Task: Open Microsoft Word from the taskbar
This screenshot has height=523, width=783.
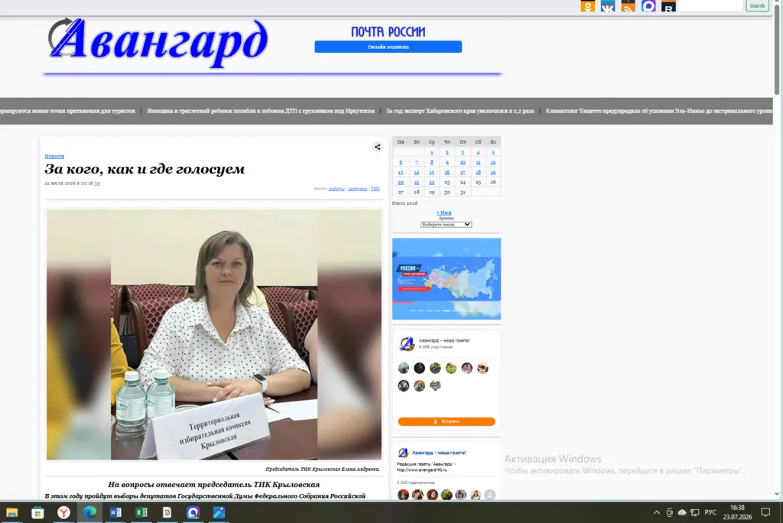Action: coord(115,512)
